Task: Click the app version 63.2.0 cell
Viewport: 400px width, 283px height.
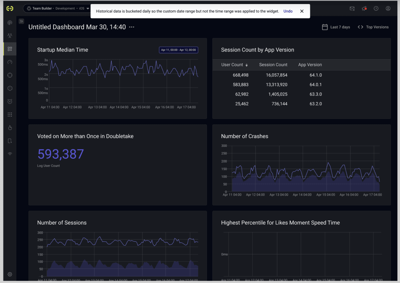Action: click(316, 104)
